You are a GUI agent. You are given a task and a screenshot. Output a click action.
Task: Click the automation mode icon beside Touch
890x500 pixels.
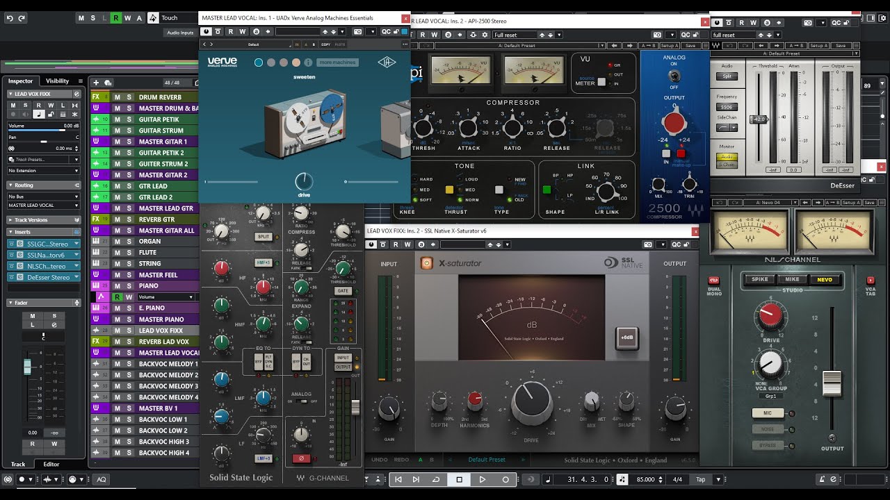(153, 18)
